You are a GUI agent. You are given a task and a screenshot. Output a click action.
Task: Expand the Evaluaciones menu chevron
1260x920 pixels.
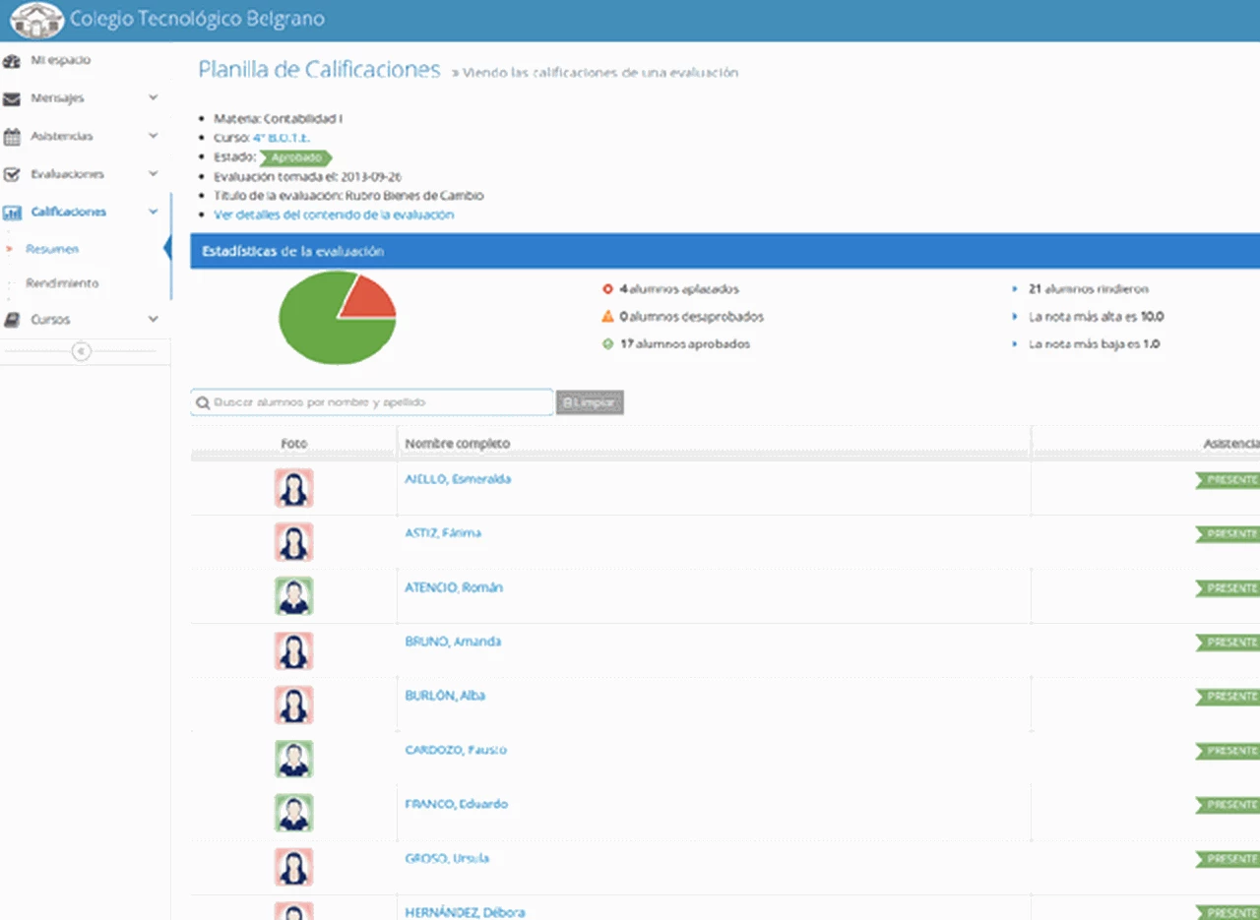(x=153, y=173)
